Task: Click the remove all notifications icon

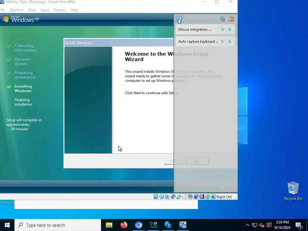Action: point(231,19)
